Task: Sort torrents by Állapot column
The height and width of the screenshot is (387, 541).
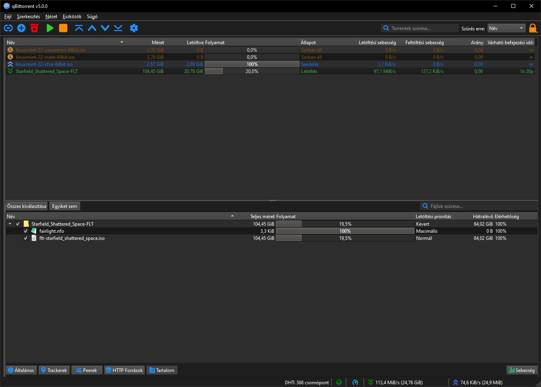Action: (328, 42)
